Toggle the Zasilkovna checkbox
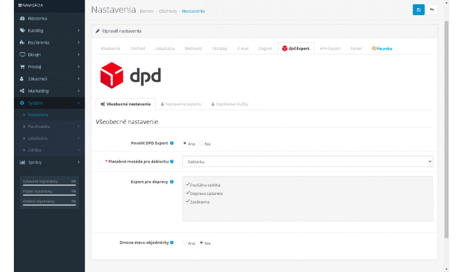Screen dimensions: 463x272 188,201
